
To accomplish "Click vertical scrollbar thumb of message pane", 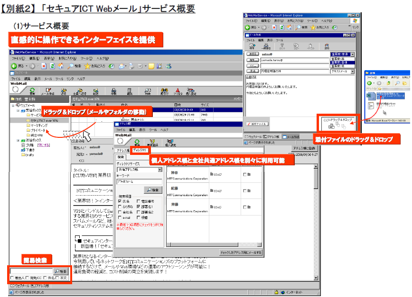I will click(x=316, y=179).
